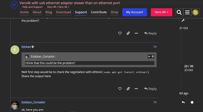Open Vero 4K / Vero 4K + subcategory
This screenshot has width=203, height=112.
[58, 7]
